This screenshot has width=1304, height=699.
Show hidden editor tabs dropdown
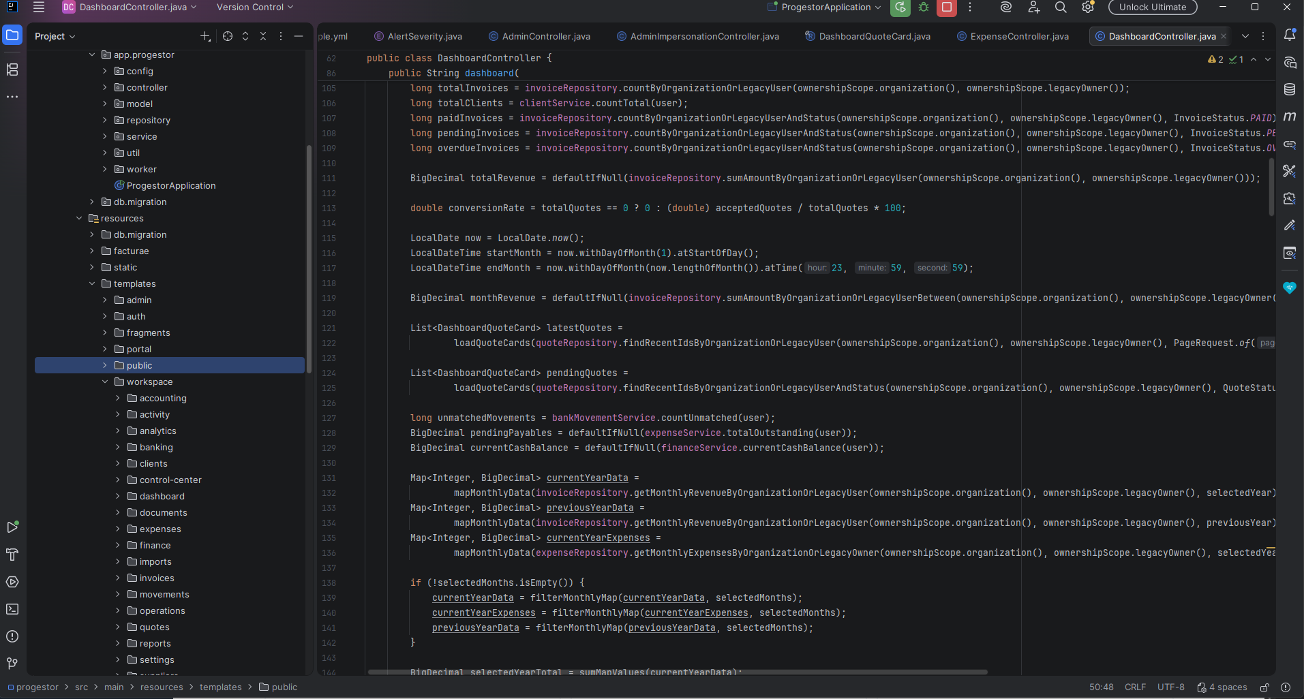pyautogui.click(x=1245, y=36)
